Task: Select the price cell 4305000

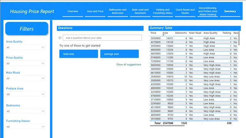Action: pyautogui.click(x=155, y=84)
